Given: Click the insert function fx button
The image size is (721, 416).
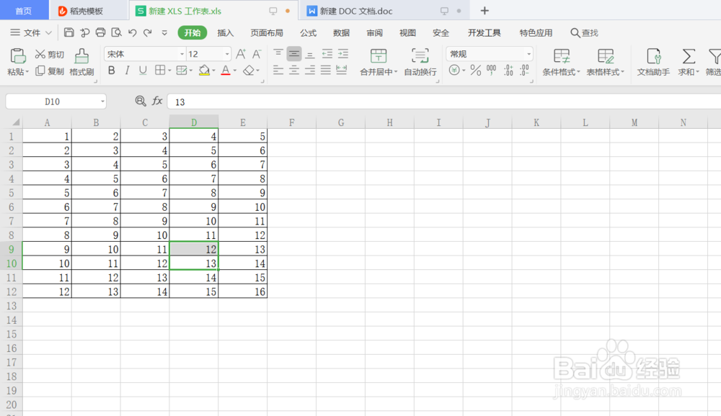Looking at the screenshot, I should point(157,101).
